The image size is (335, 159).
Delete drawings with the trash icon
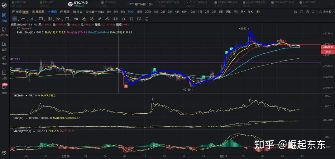tap(147, 19)
